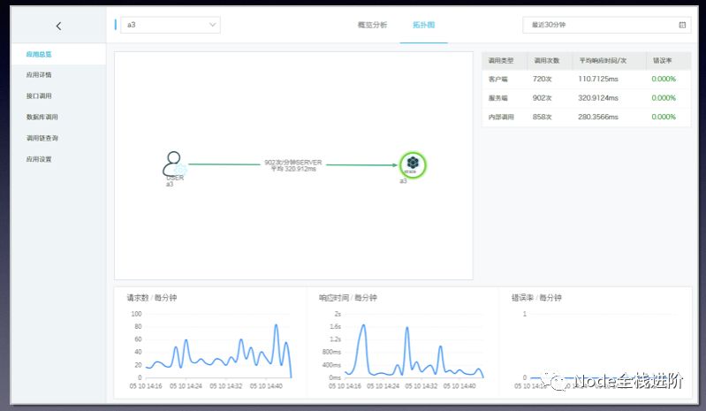This screenshot has height=411, width=706.
Task: Click the USER node icon in topology
Action: tap(172, 163)
